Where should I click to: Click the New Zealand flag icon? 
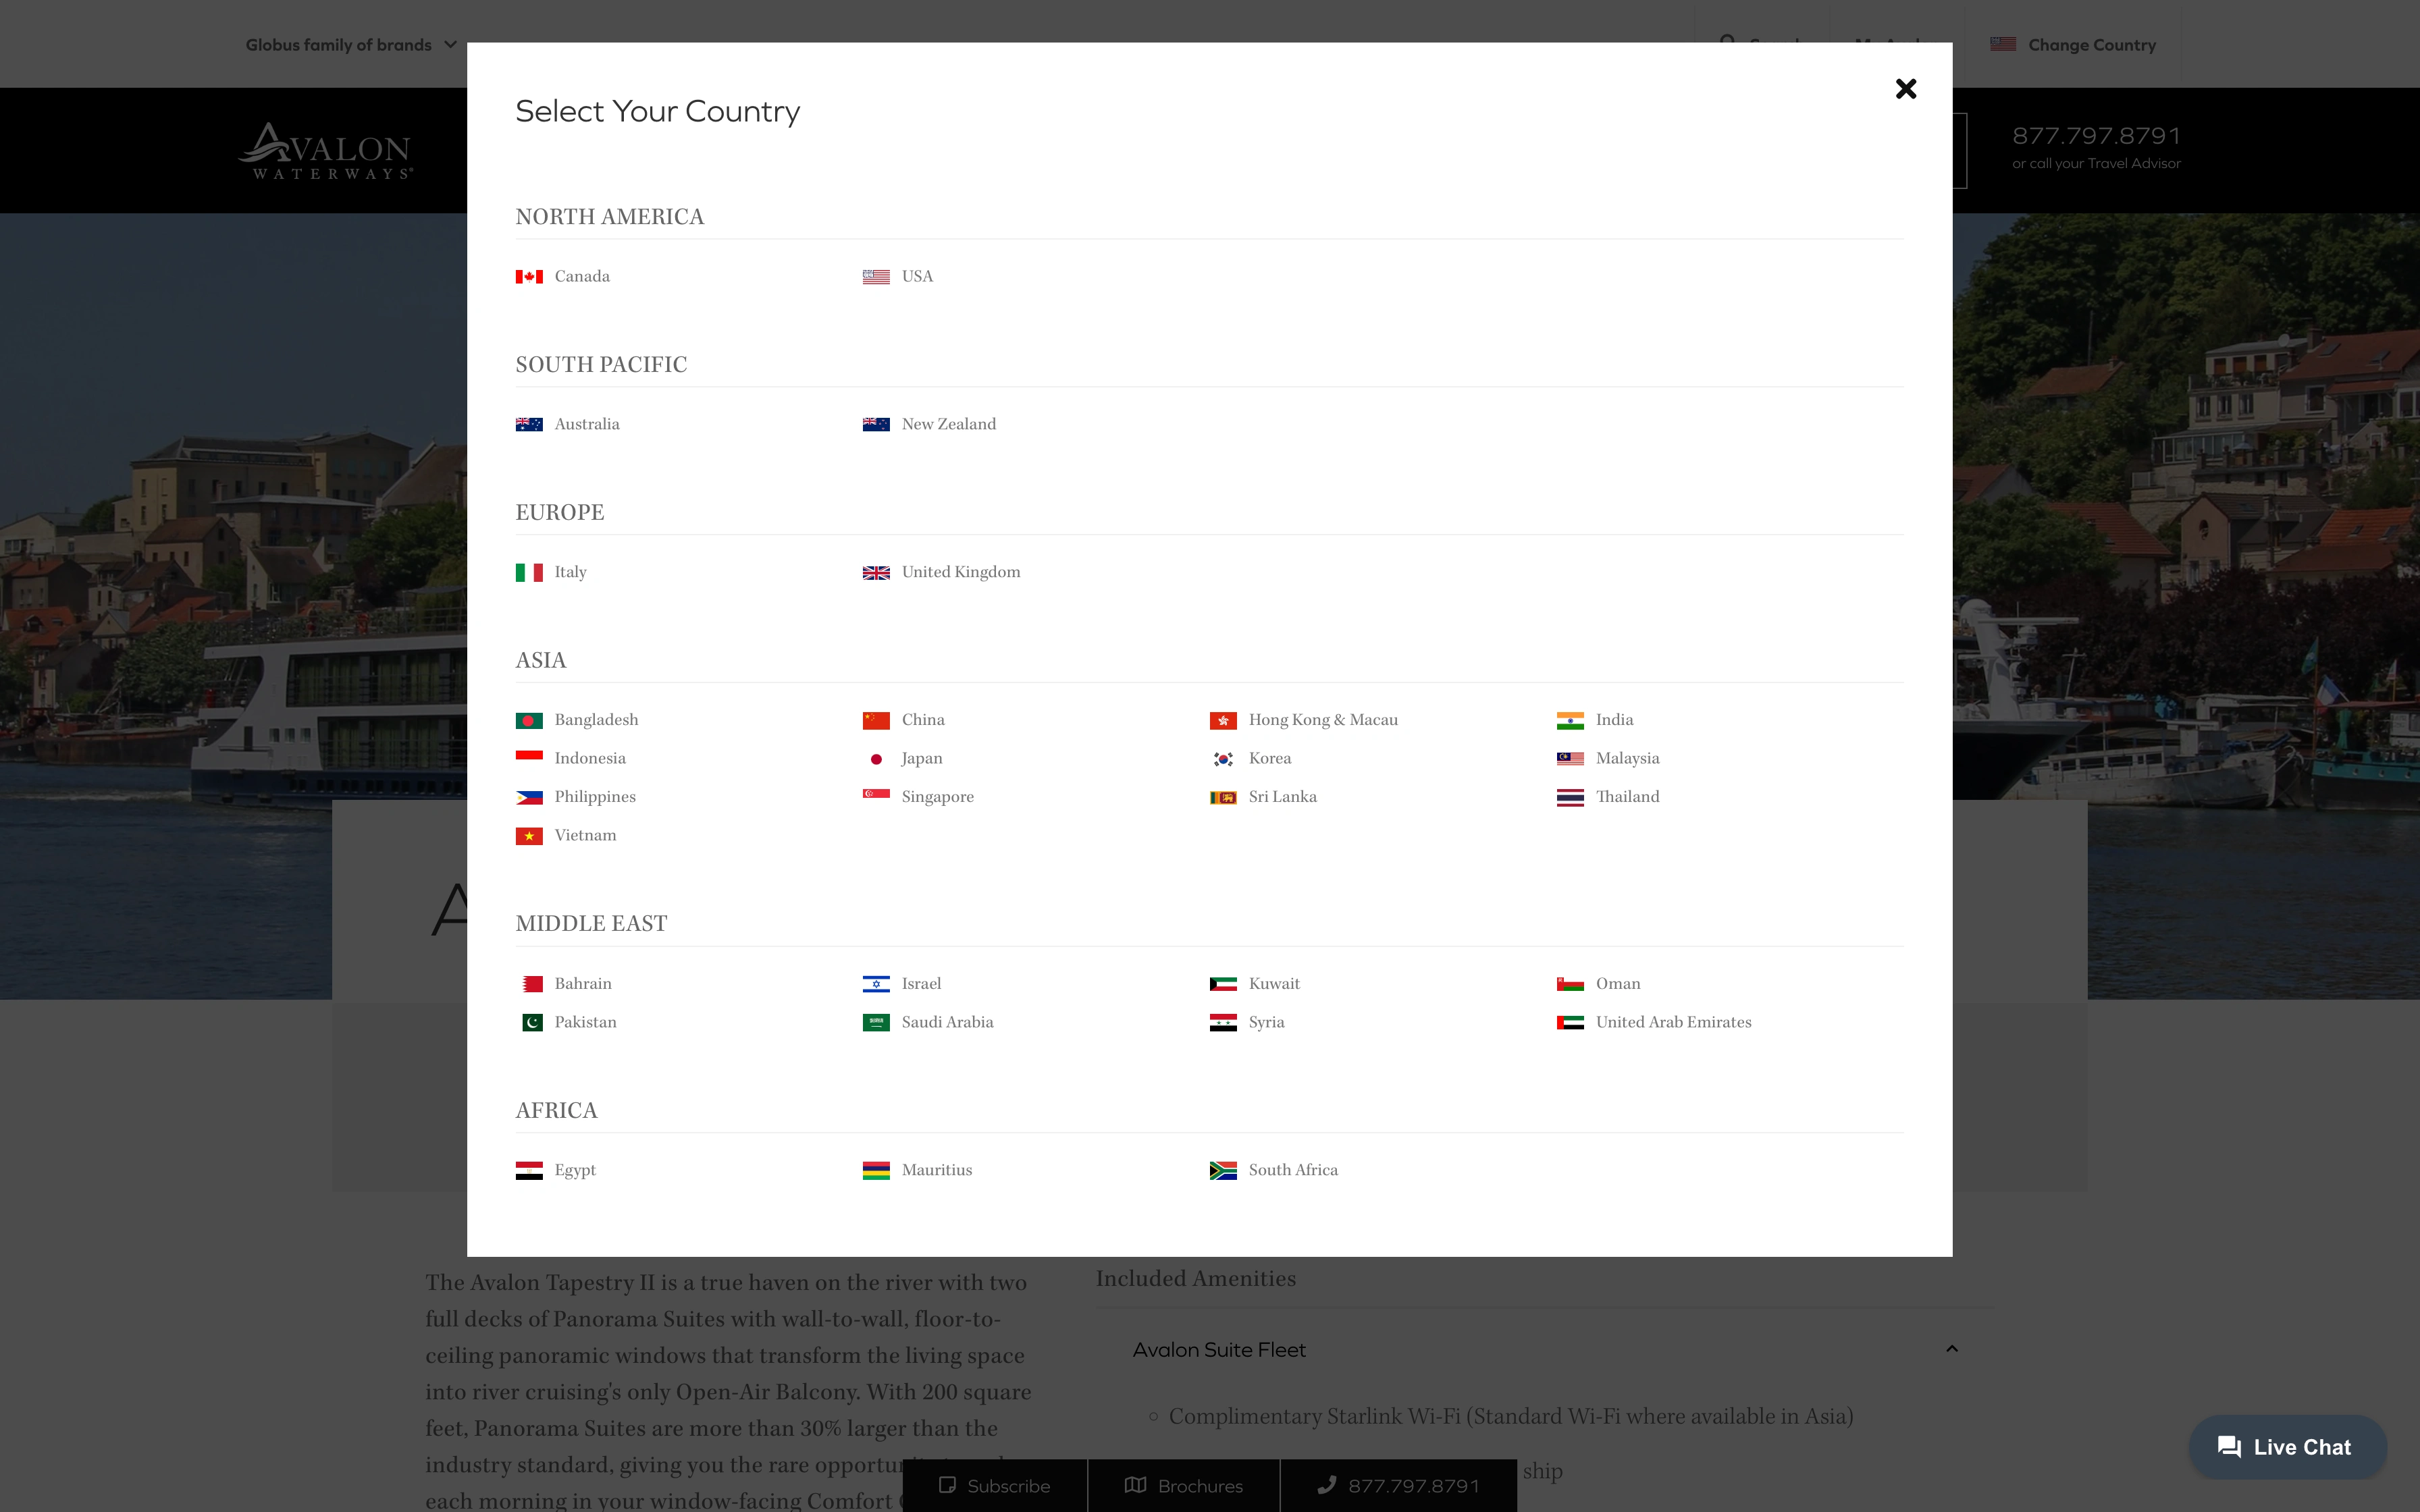click(876, 425)
